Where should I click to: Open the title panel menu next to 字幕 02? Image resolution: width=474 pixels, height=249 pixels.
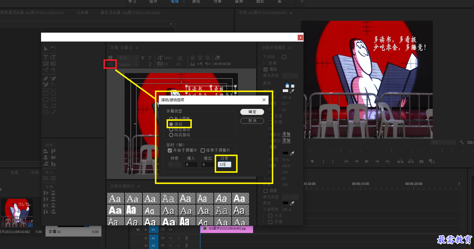[x=137, y=48]
